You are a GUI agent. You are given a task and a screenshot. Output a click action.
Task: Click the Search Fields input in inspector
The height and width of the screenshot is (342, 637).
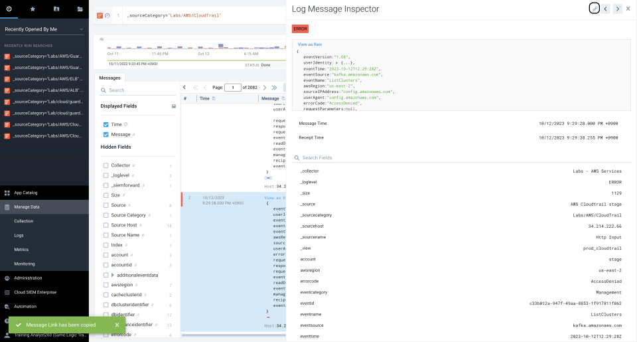tap(461, 158)
